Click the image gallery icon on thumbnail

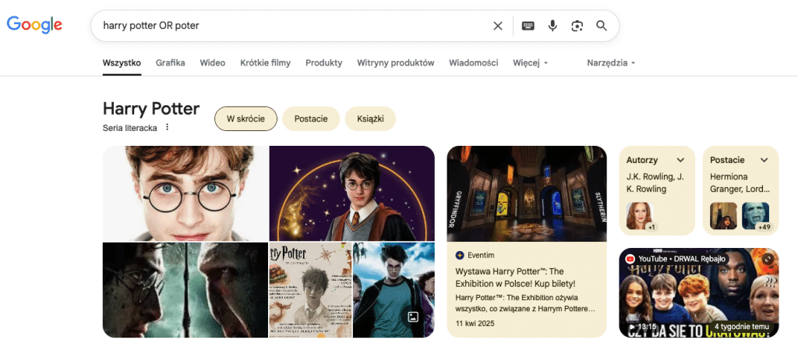pos(413,317)
